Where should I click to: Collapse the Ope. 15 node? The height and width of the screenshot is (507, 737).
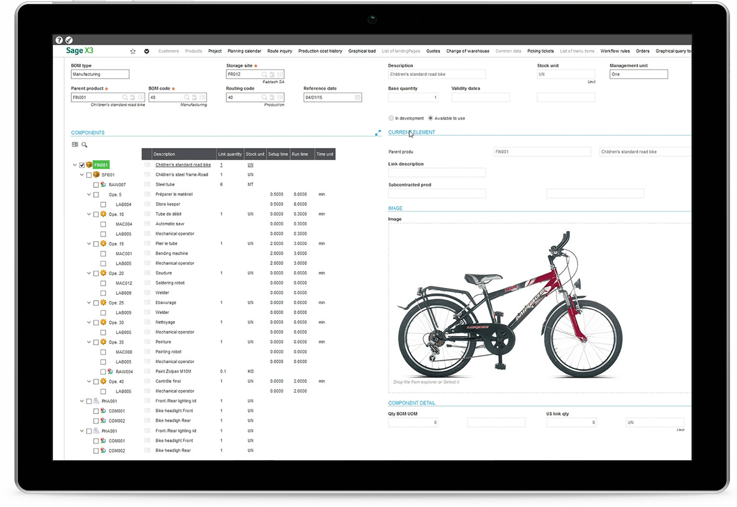[89, 244]
